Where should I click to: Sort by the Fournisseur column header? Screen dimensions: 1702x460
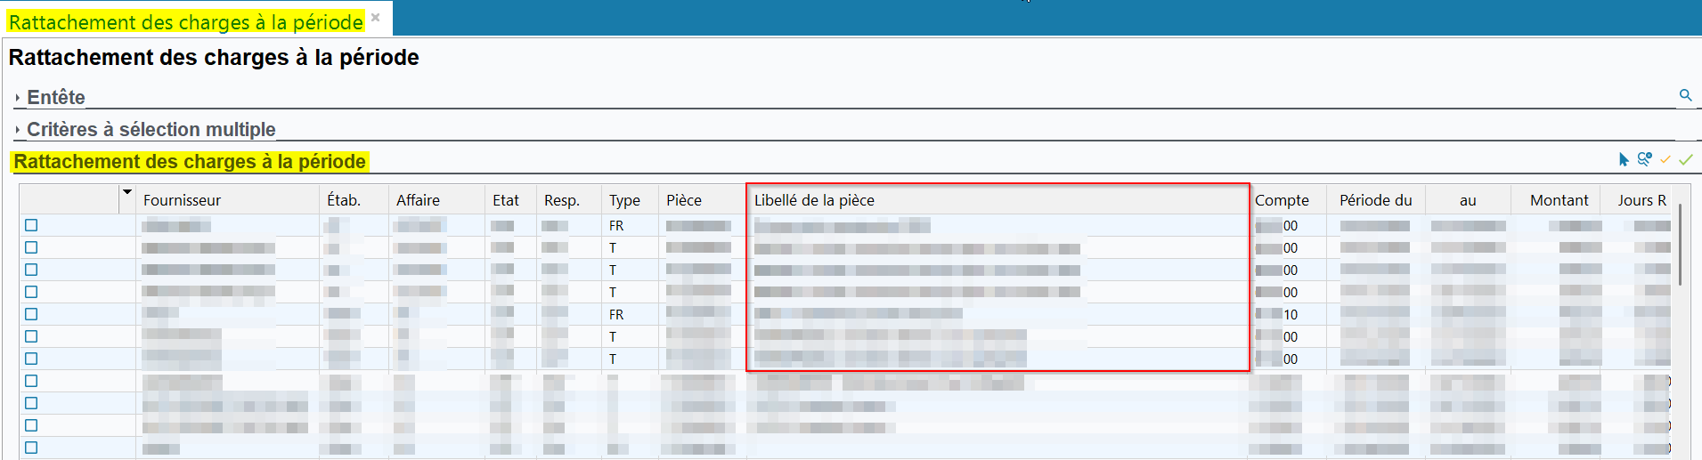(x=182, y=200)
